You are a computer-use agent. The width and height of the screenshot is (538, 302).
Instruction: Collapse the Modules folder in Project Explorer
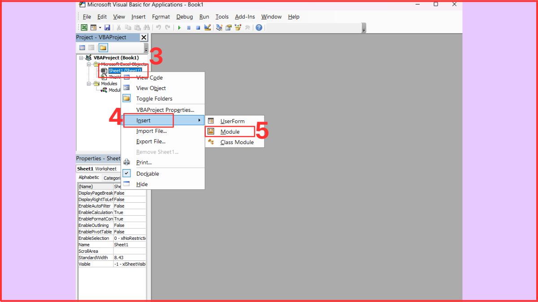click(x=89, y=84)
